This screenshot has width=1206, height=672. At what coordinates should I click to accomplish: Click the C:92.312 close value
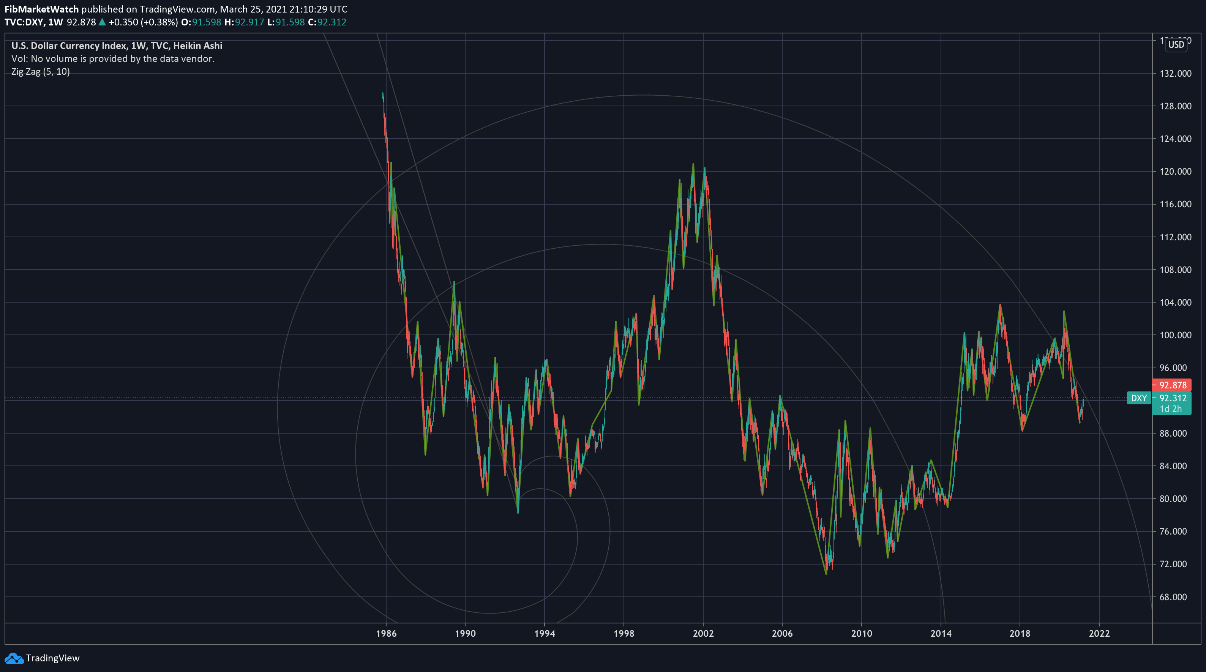[327, 22]
